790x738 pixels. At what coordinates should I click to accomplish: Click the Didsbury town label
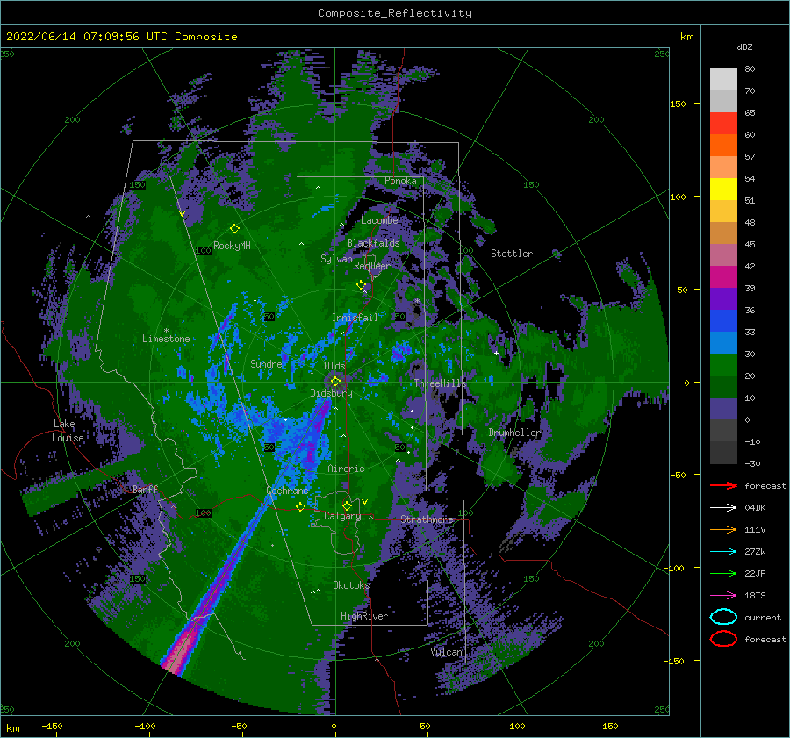click(331, 393)
